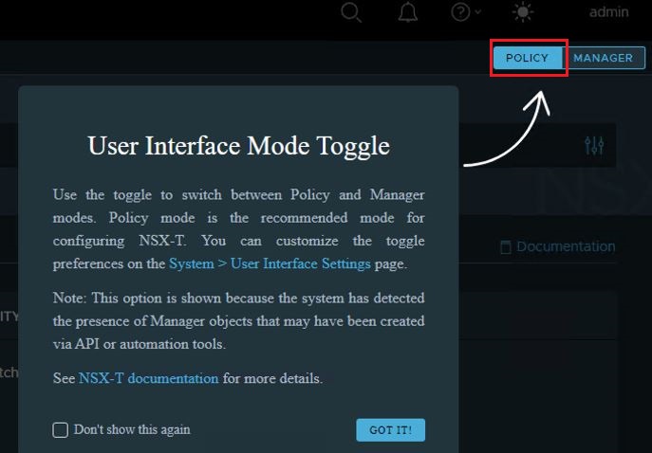Dismiss the dialog with GOT IT!

tap(390, 429)
